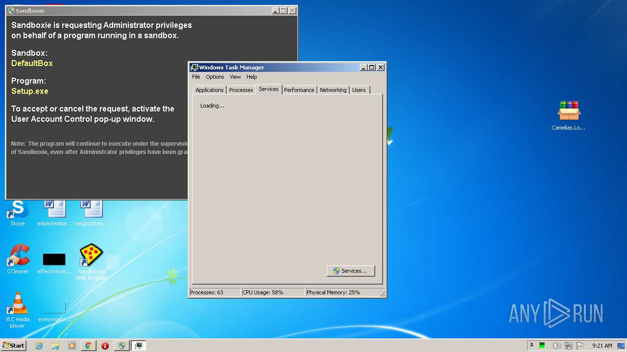Click the 9:21 AM clock
The width and height of the screenshot is (627, 352).
point(602,346)
